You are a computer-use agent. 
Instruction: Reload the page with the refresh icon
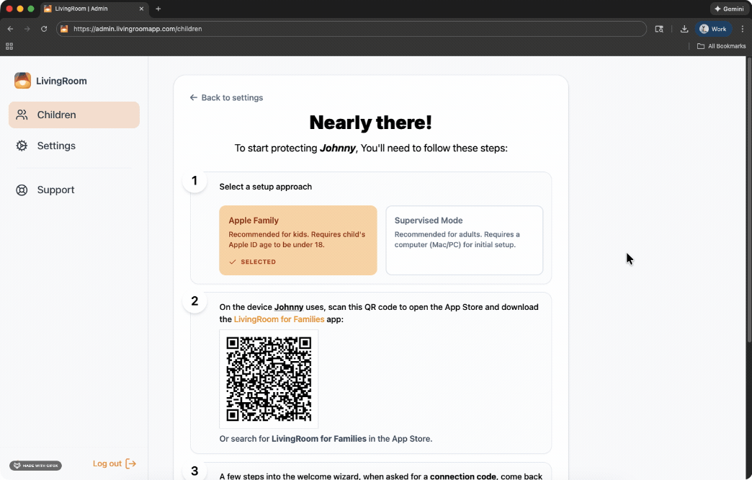[44, 29]
